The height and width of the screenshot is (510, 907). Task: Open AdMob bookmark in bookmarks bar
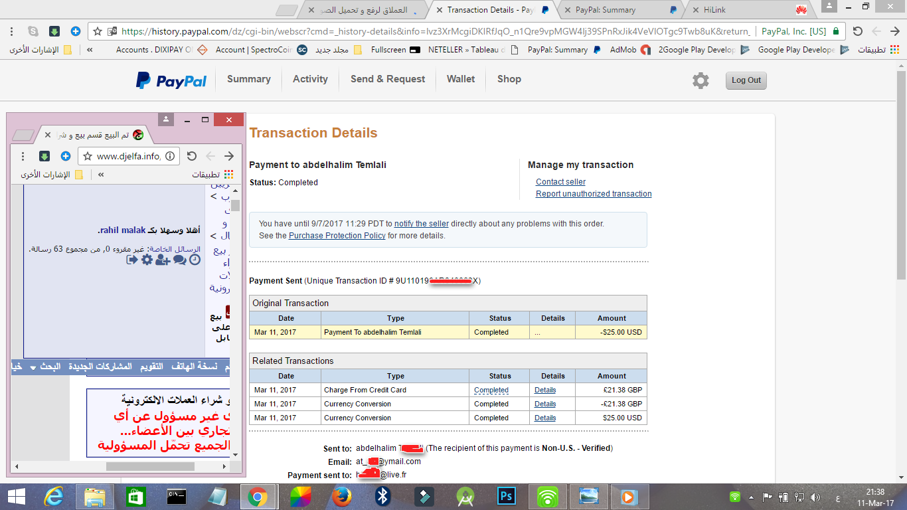(x=630, y=50)
